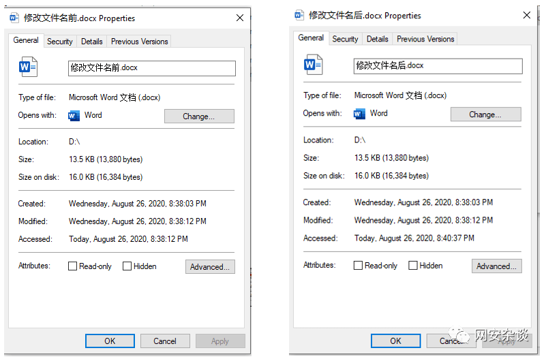Close the 修改文件名后.docx Properties window
The height and width of the screenshot is (359, 546).
point(527,15)
